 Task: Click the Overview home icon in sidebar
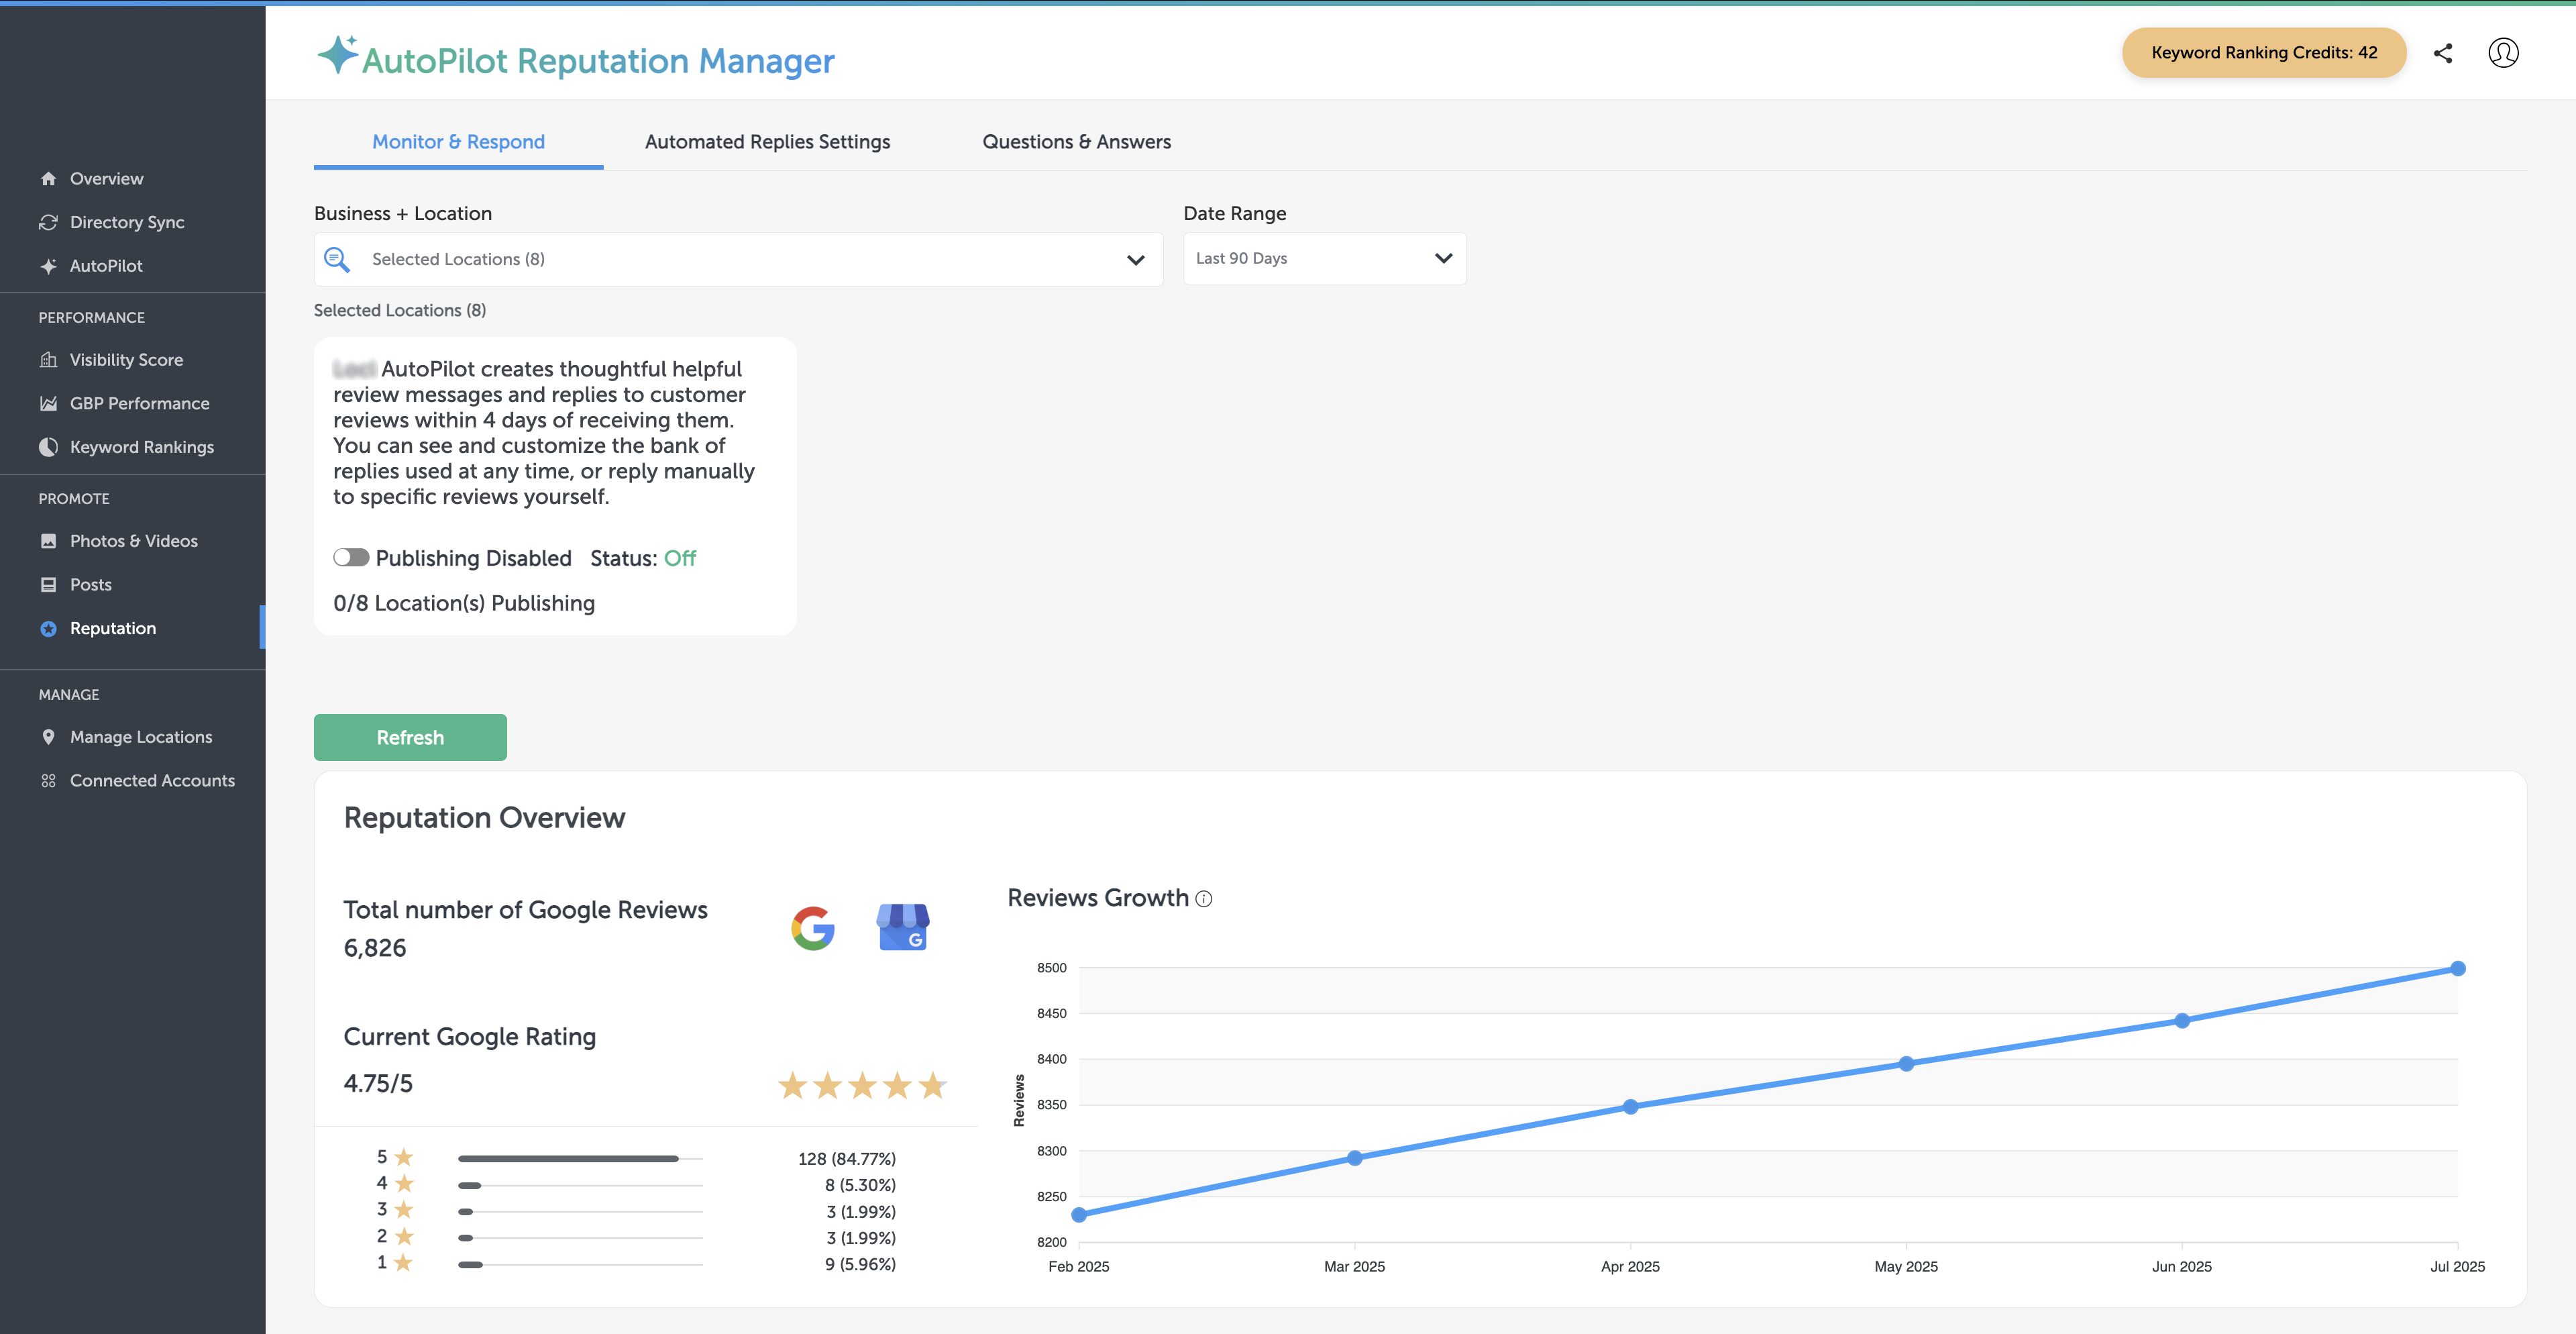(48, 179)
